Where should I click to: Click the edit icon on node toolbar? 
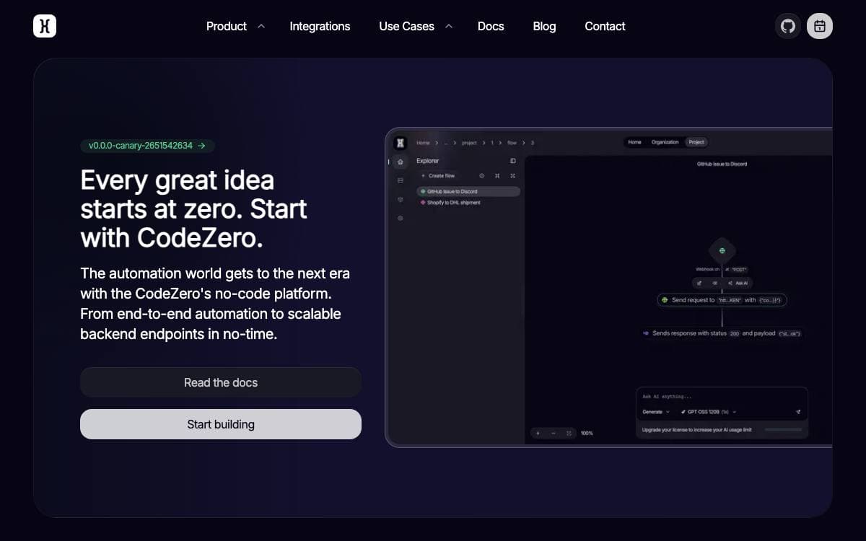[x=699, y=283]
